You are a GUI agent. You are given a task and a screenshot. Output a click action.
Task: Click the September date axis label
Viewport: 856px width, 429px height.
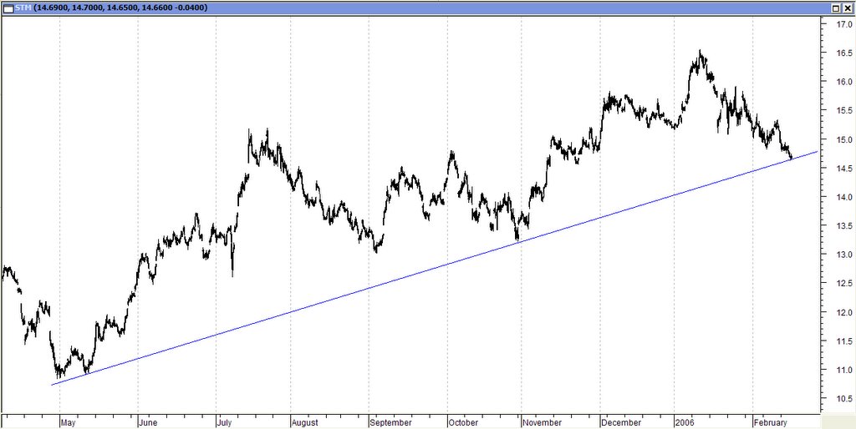[391, 422]
